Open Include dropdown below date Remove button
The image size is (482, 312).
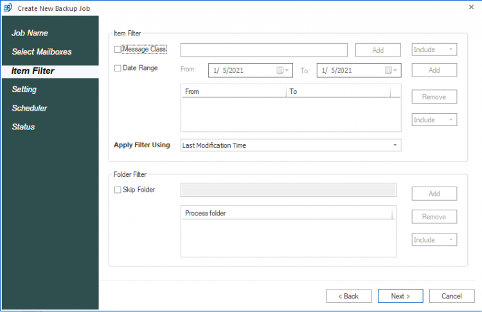[x=434, y=120]
